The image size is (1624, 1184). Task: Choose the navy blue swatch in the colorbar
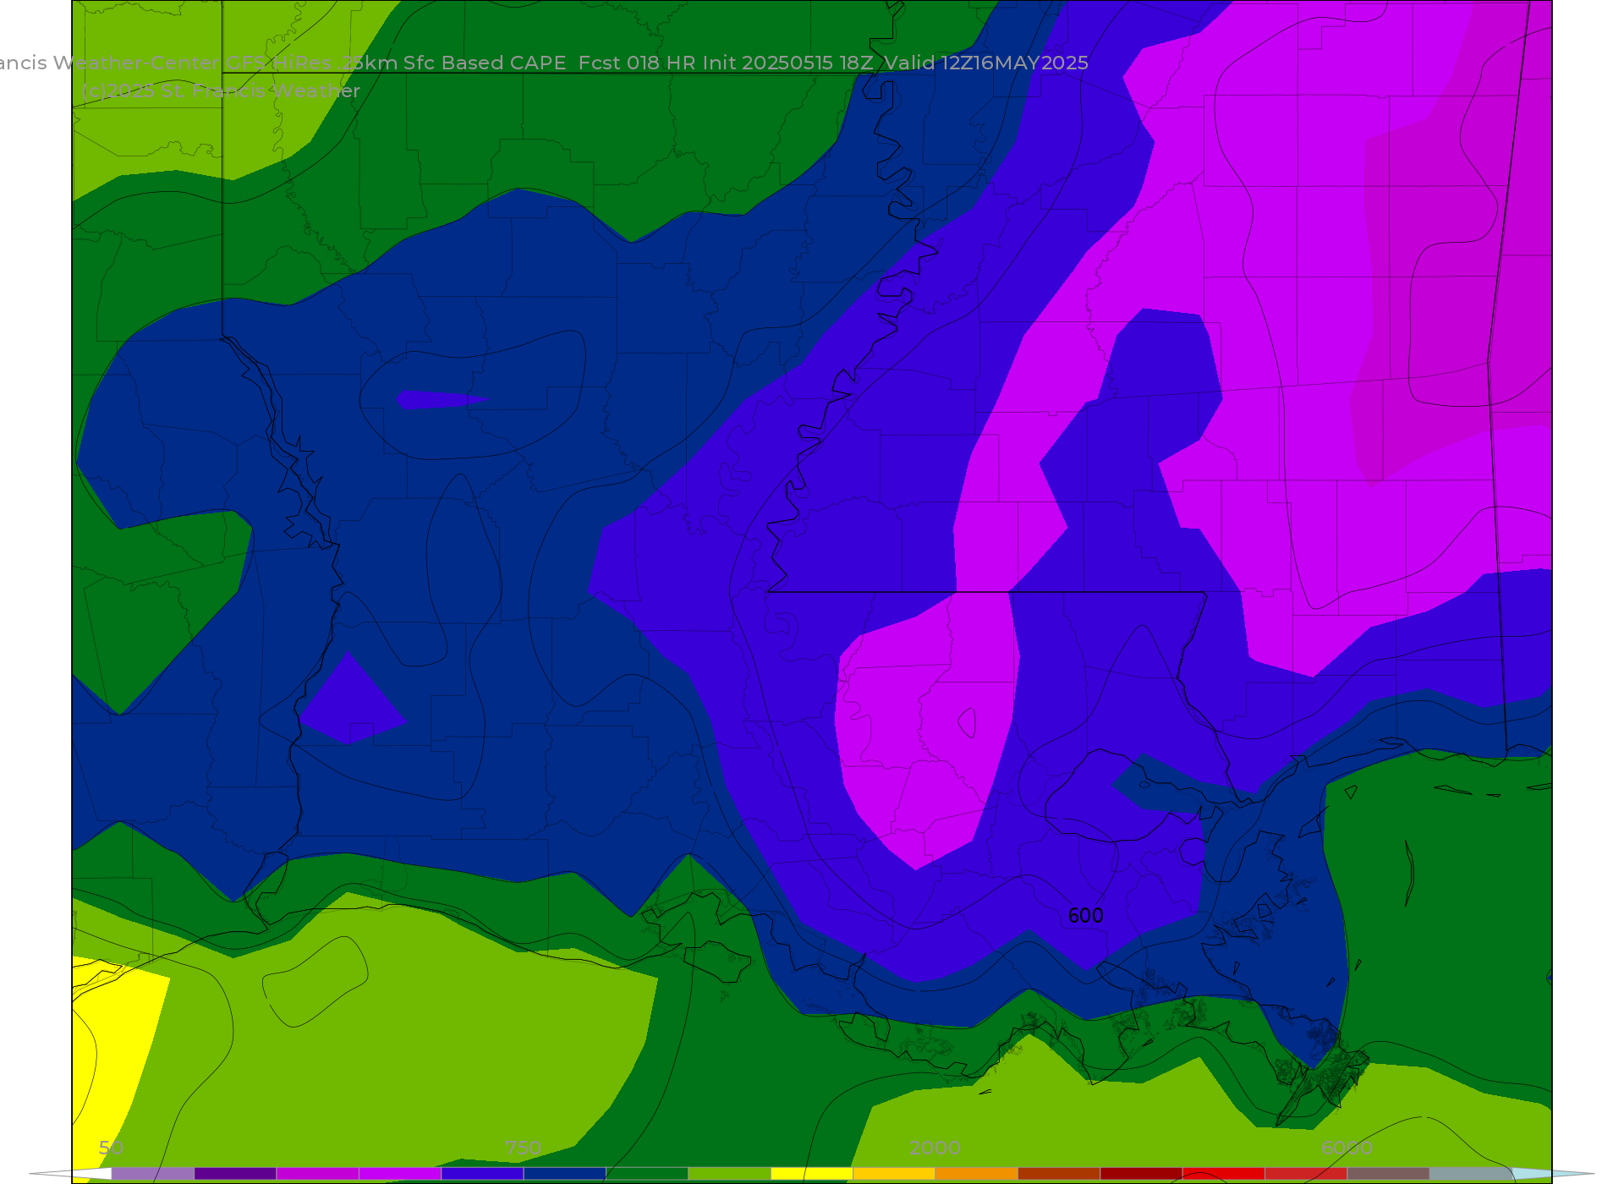click(x=565, y=1174)
